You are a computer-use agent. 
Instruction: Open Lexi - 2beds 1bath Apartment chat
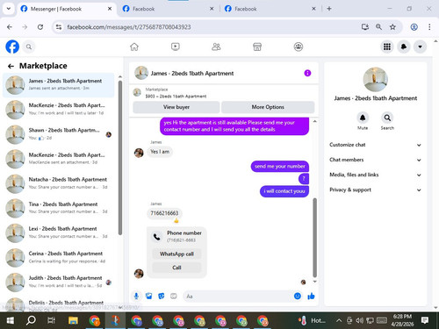(59, 232)
